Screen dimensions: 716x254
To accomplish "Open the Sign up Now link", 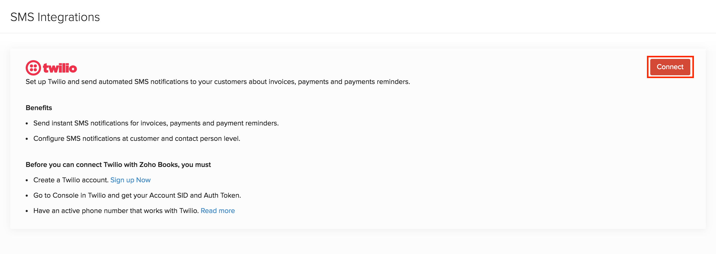I will (130, 180).
